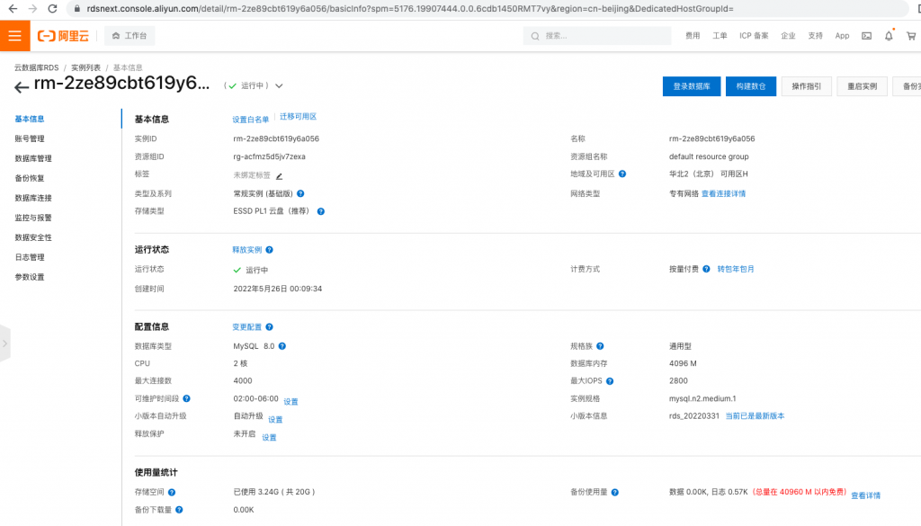This screenshot has width=921, height=526.
Task: Show help for ESSD PL1 storage type
Action: point(321,211)
